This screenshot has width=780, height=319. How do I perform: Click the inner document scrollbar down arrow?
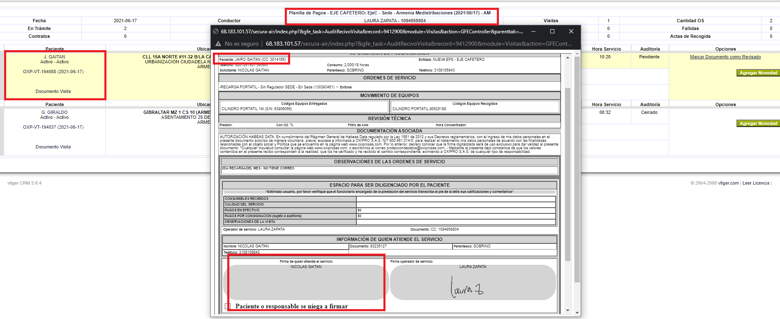point(568,310)
